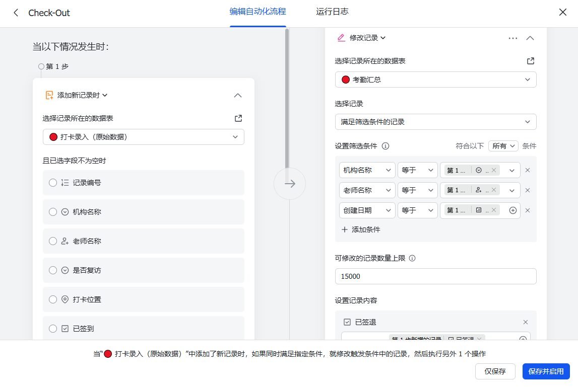Remove the value tag in 机构名称 filter
This screenshot has height=389, width=578.
pyautogui.click(x=493, y=170)
